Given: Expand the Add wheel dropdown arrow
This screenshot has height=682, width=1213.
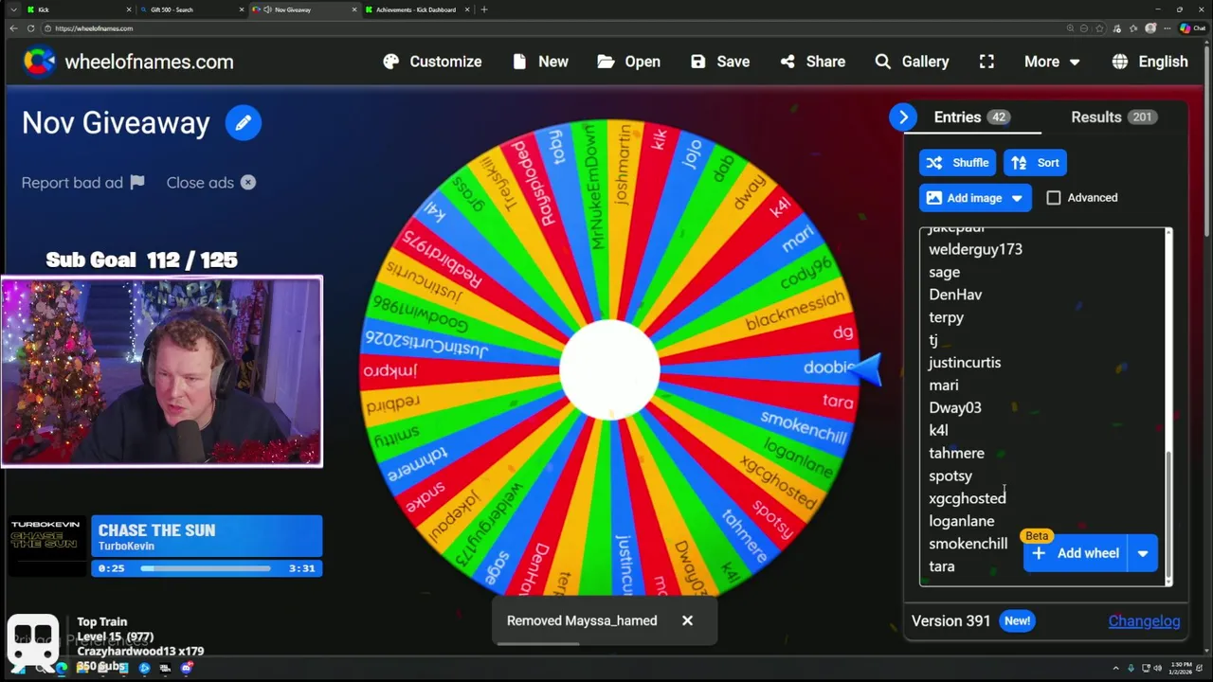Looking at the screenshot, I should [1143, 553].
